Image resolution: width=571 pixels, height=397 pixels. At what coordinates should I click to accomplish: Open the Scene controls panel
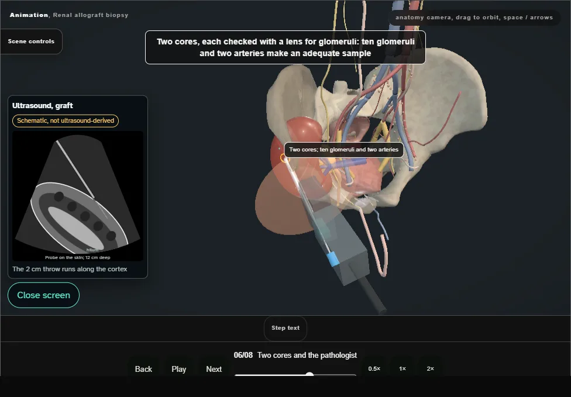[32, 42]
